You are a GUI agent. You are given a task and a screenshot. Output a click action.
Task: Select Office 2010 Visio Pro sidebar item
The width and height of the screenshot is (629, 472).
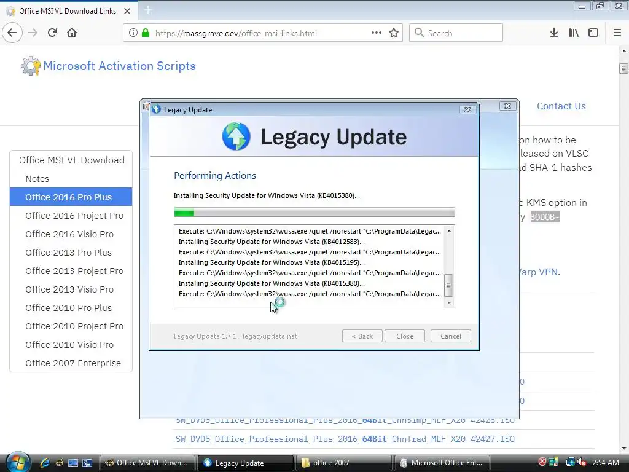coord(69,345)
